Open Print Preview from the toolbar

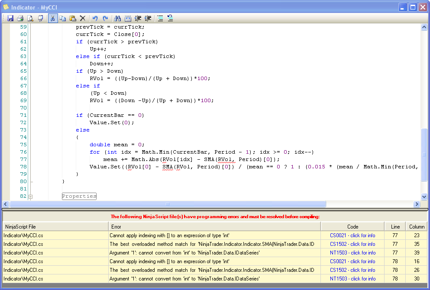click(x=30, y=18)
